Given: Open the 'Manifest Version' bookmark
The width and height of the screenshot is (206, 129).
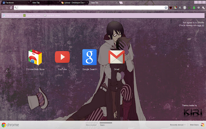Looking at the screenshot, I should pyautogui.click(x=52, y=15).
